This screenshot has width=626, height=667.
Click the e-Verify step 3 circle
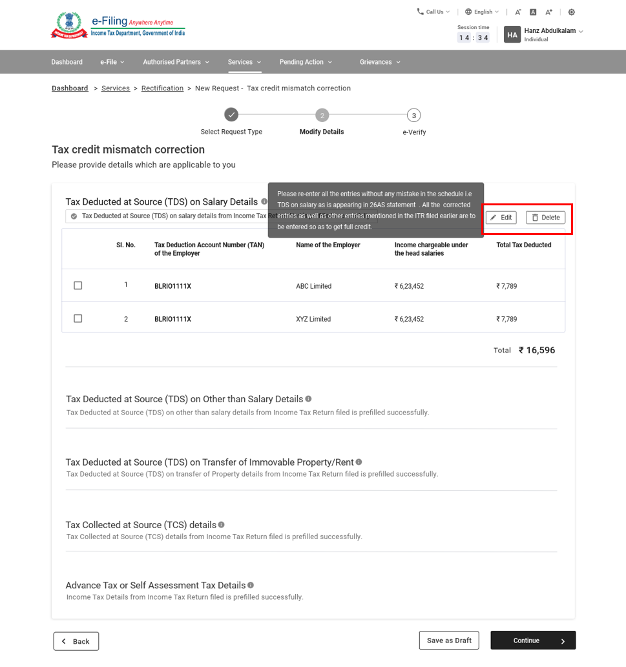click(413, 116)
